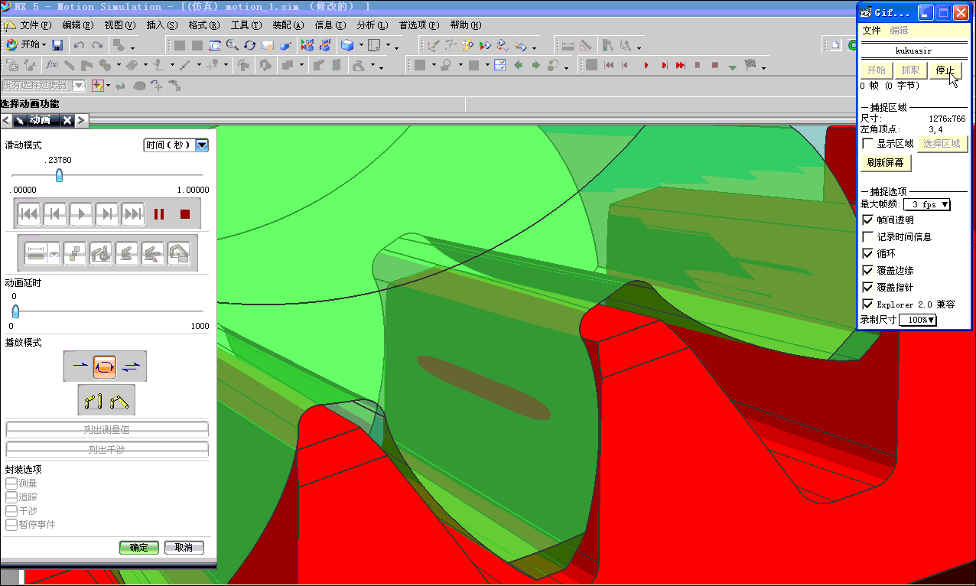The width and height of the screenshot is (976, 586).
Task: Open the 帮助(H) menu
Action: (x=465, y=25)
